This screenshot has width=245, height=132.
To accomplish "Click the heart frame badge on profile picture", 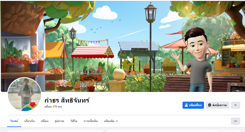I will pyautogui.click(x=32, y=104).
